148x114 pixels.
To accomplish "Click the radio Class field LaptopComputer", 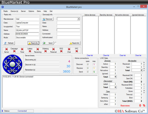I will point(27,23).
